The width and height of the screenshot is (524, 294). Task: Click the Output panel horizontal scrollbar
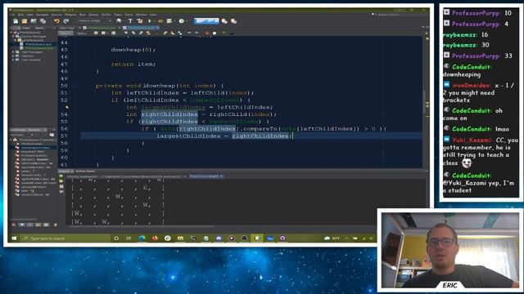[142, 227]
